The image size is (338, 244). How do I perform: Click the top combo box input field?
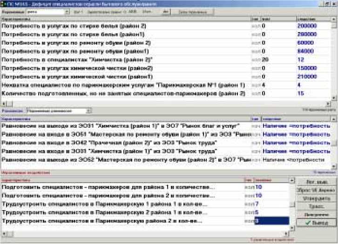point(45,12)
